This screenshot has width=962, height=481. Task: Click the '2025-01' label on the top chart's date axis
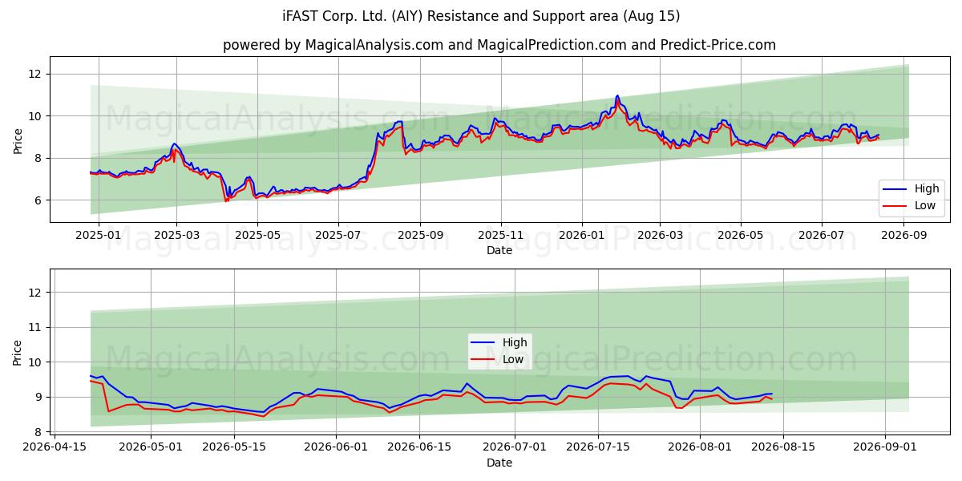(x=98, y=236)
